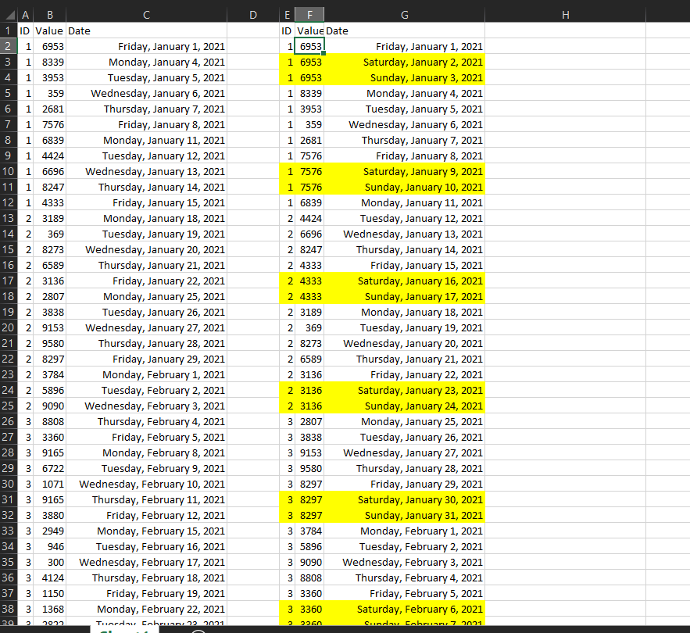Click the ID header cell in column E

(287, 30)
